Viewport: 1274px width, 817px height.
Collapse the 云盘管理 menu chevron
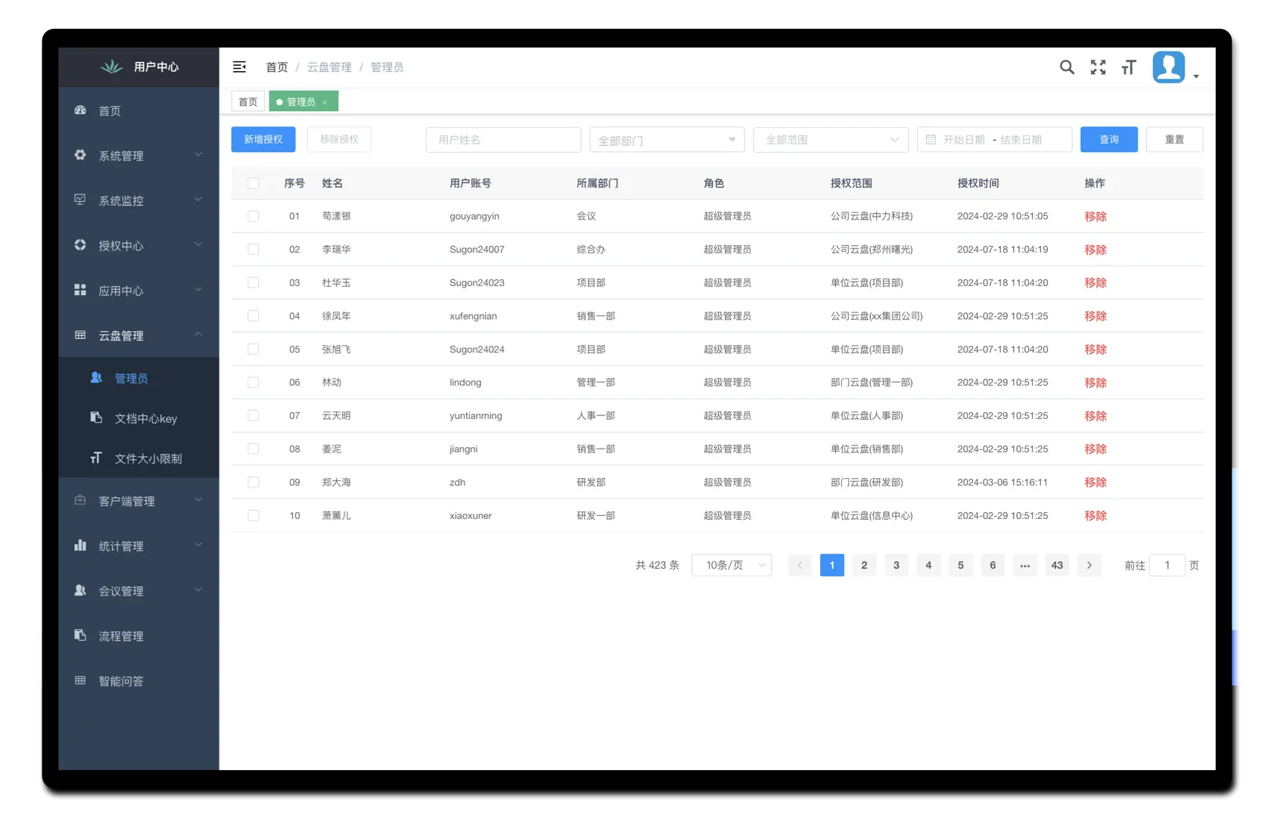(x=198, y=334)
